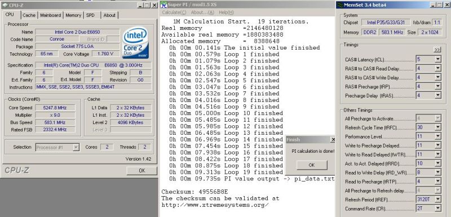The width and height of the screenshot is (451, 217).
Task: Click the MemSet memory Size 2 x 1024 field
Action: click(430, 32)
